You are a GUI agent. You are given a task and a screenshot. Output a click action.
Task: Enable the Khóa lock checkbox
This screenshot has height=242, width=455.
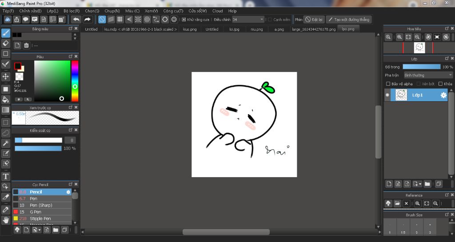(440, 84)
